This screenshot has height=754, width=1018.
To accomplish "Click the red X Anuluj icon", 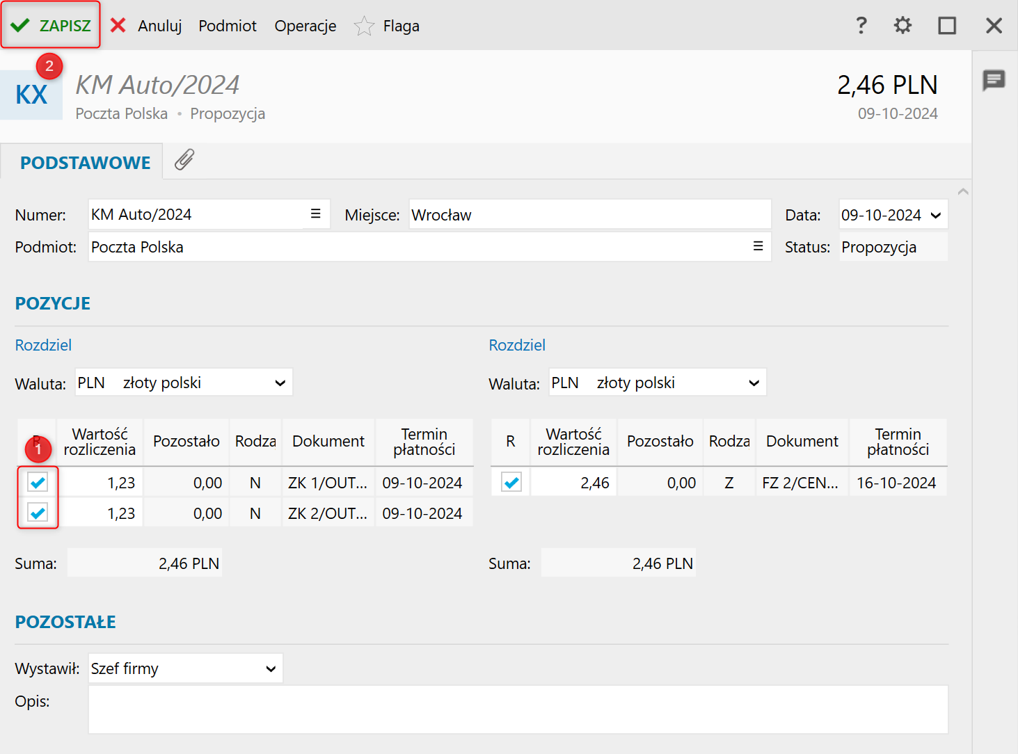I will (x=118, y=26).
